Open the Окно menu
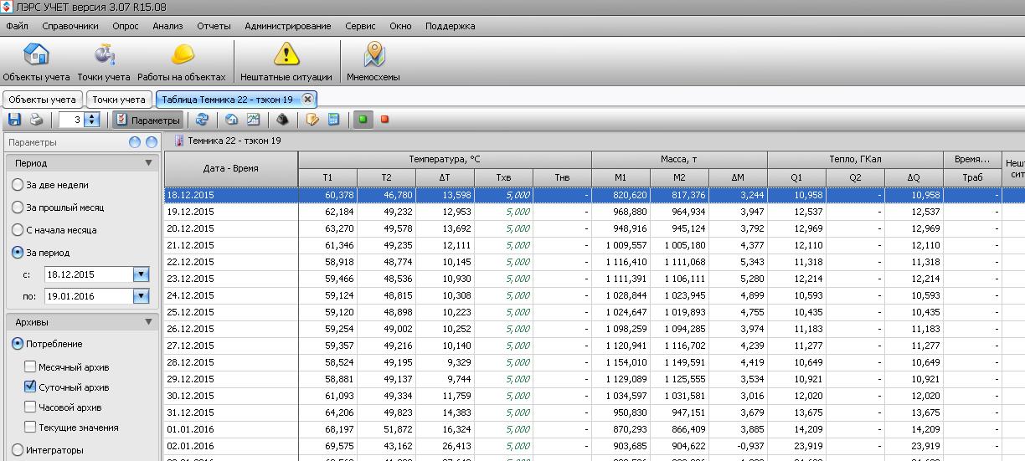Viewport: 1025px width, 461px height. pos(400,26)
